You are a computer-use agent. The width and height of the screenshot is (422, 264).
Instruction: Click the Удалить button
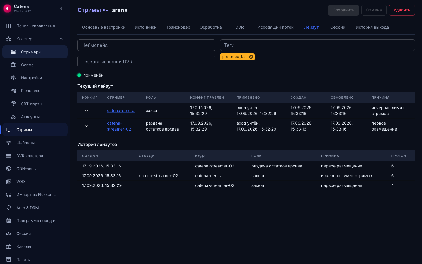tap(402, 10)
